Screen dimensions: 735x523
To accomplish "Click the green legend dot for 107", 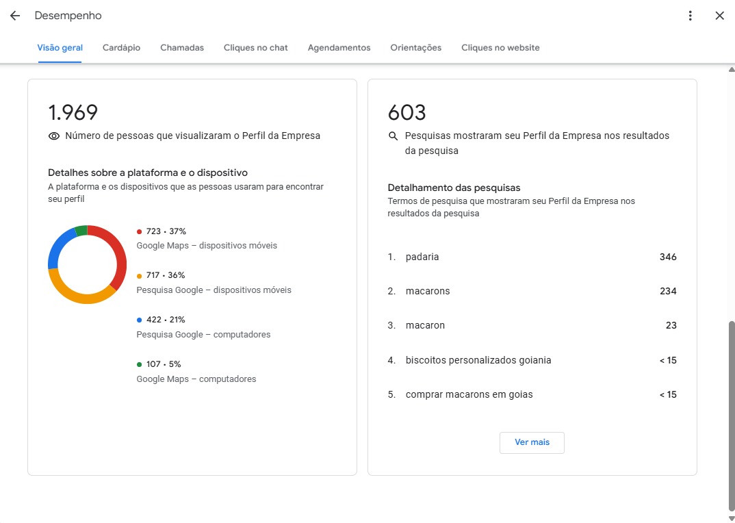I will pyautogui.click(x=139, y=364).
